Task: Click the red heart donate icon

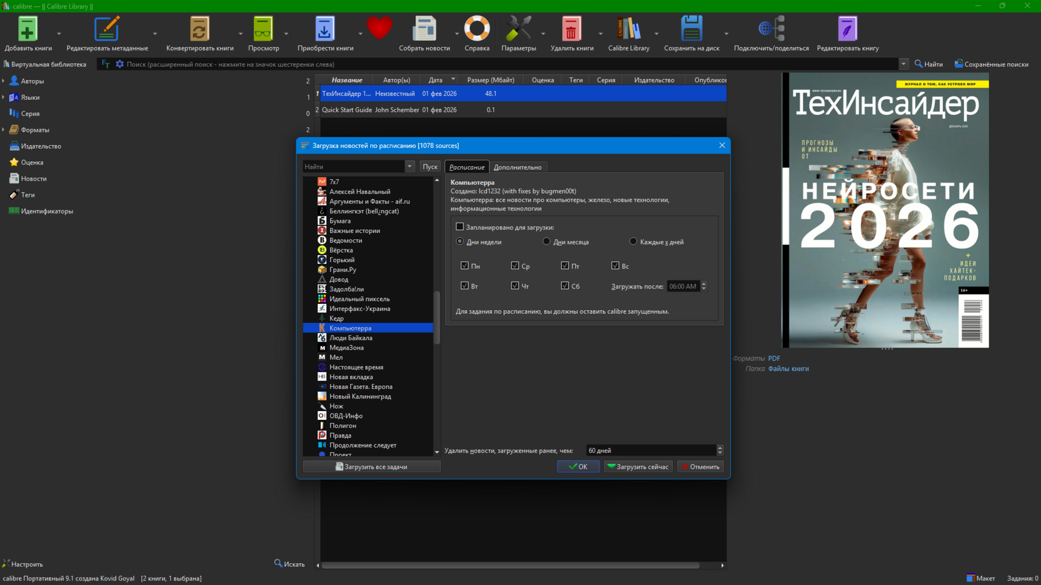Action: 379,29
